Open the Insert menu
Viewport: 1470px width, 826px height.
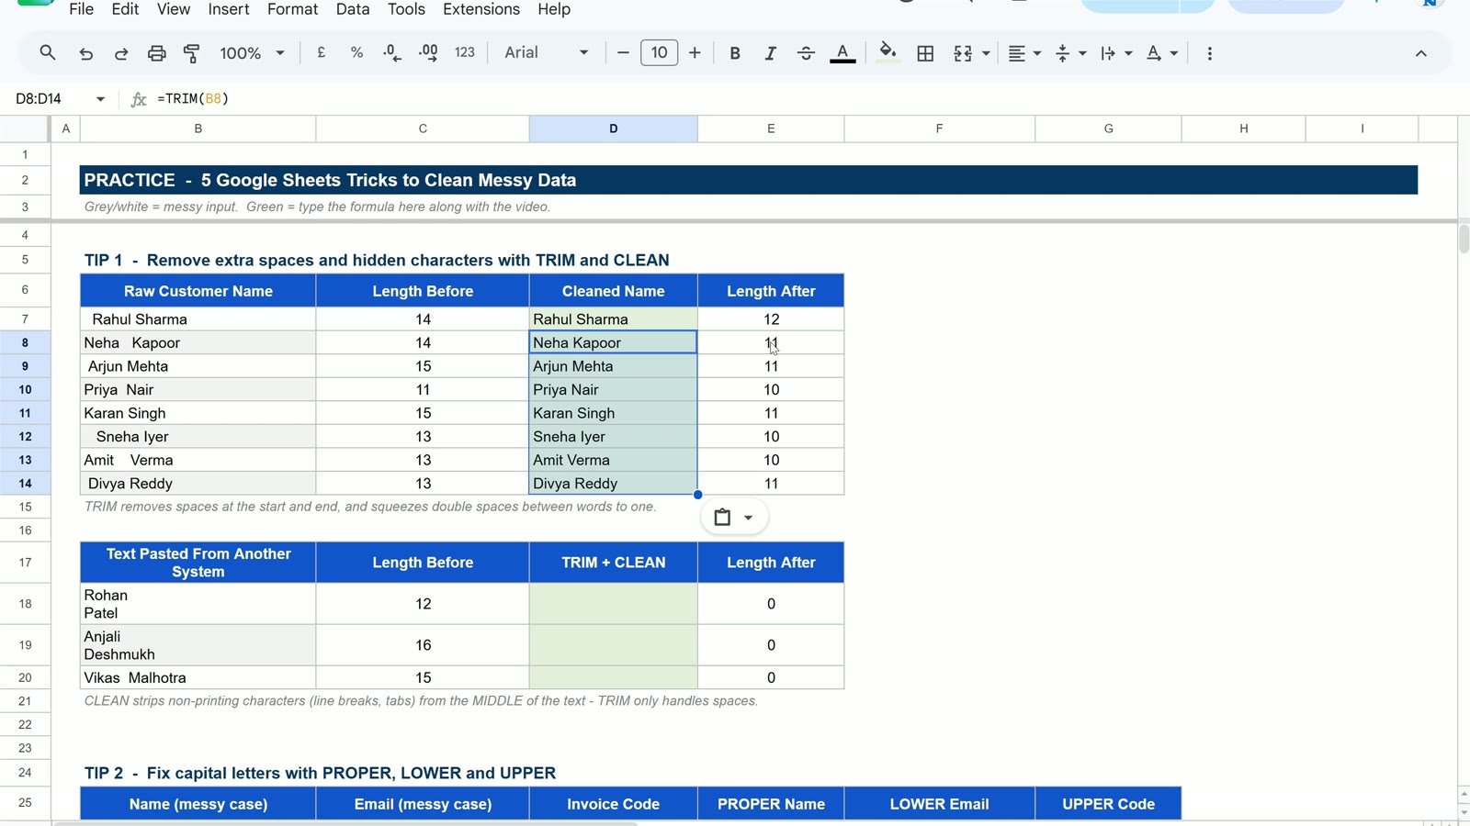[x=228, y=9]
